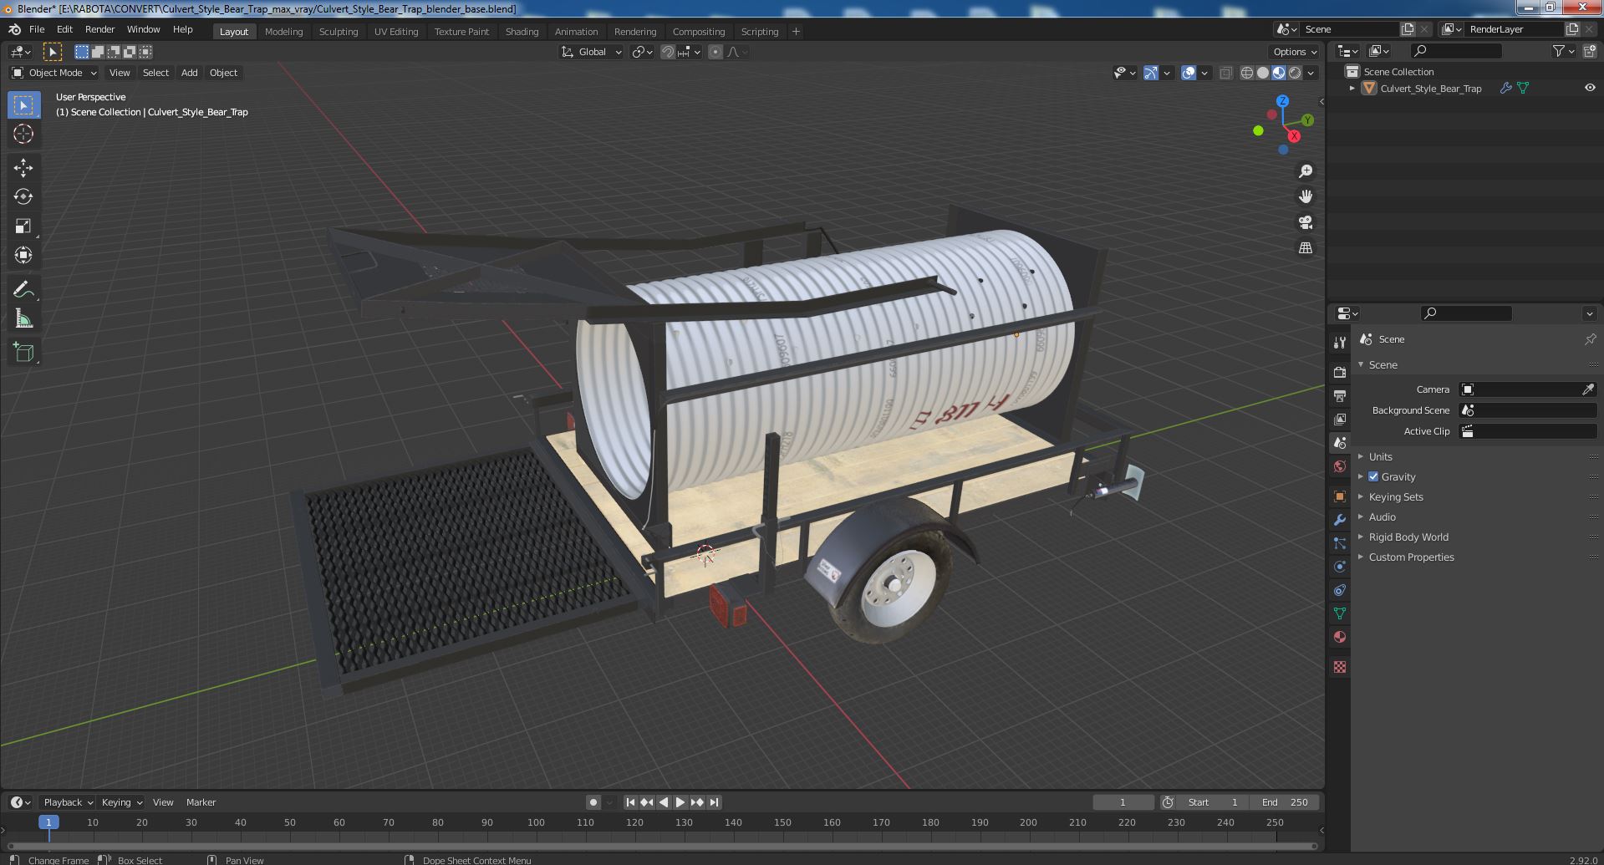Open the World properties tab
Viewport: 1604px width, 865px height.
pyautogui.click(x=1340, y=466)
